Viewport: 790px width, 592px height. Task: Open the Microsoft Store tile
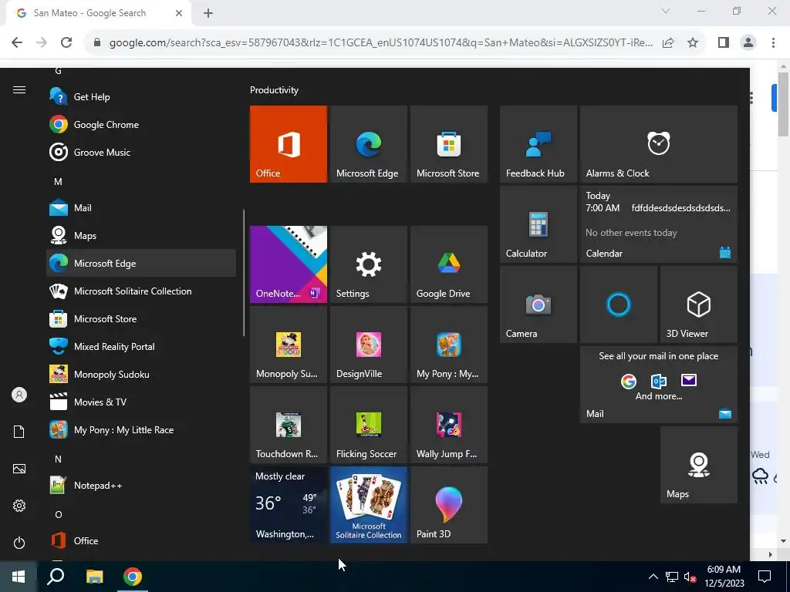449,144
